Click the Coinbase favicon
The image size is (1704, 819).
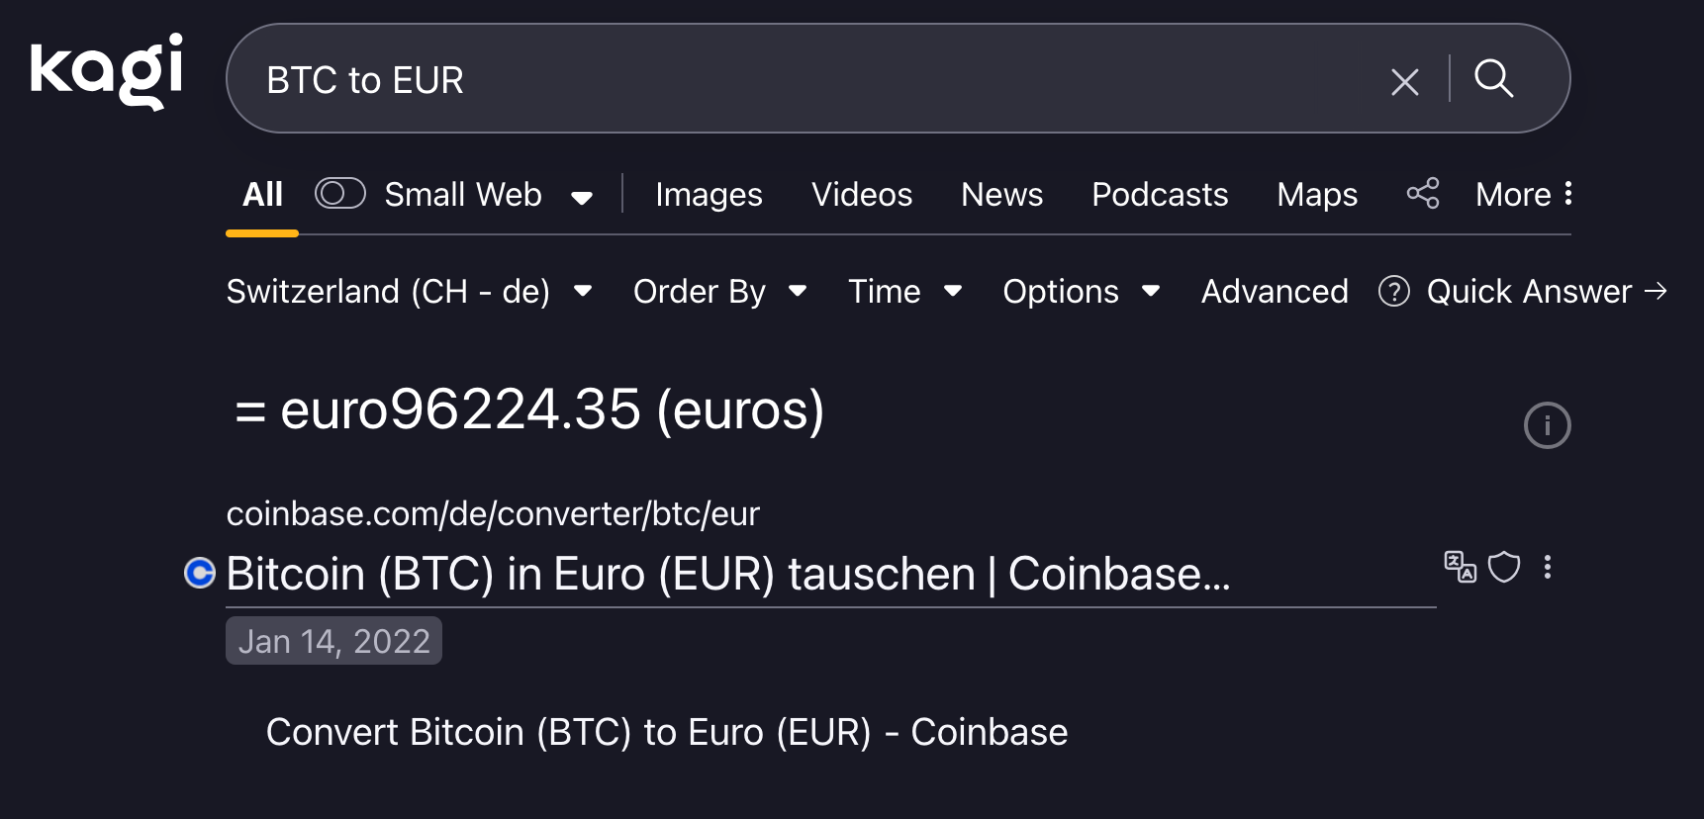coord(200,573)
